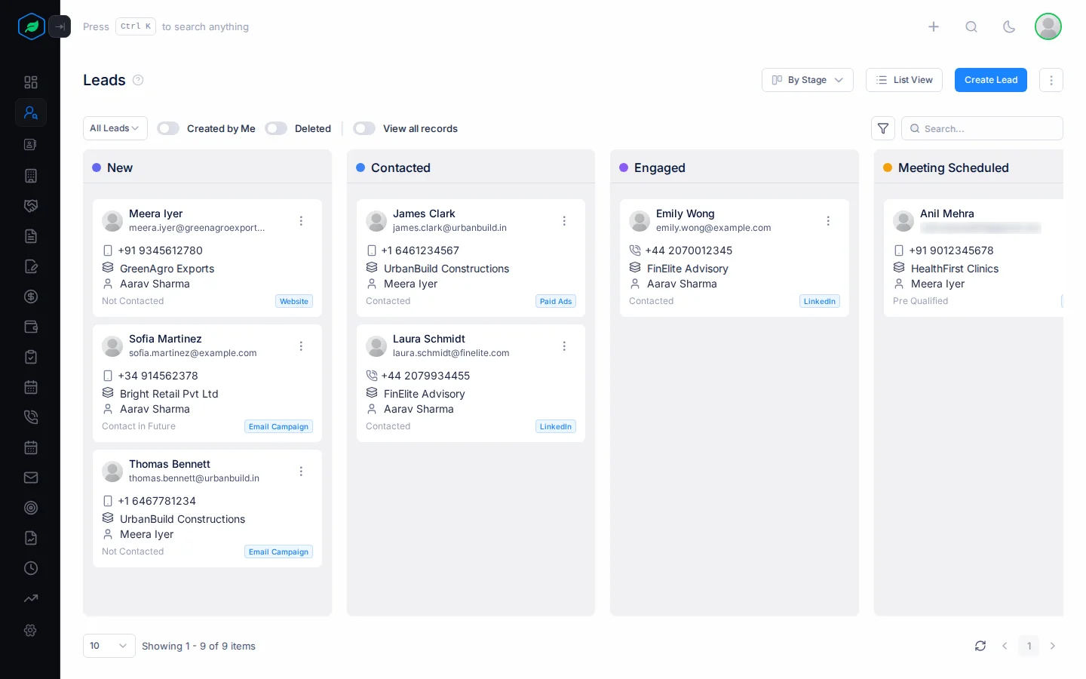Viewport: 1086px width, 679px height.
Task: Open the target goals icon in sidebar
Action: pyautogui.click(x=31, y=508)
